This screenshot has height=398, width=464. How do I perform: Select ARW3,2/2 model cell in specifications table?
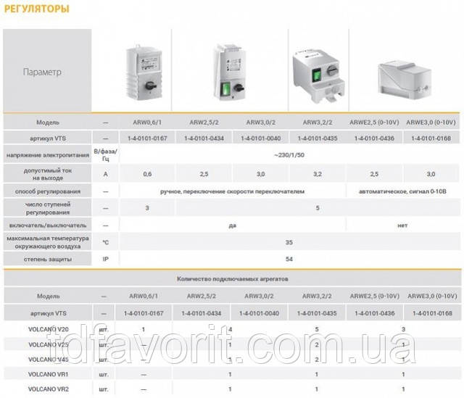318,123
